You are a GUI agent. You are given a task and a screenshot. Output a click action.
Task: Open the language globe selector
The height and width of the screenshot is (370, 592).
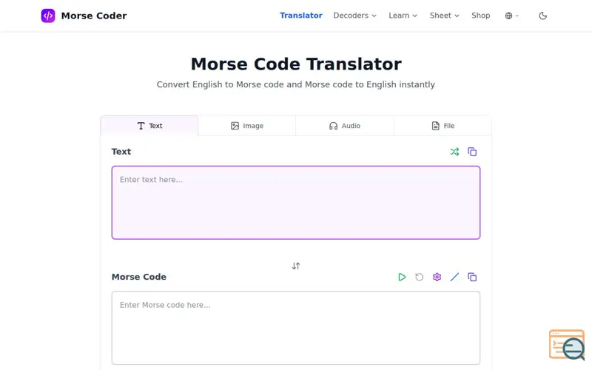512,16
